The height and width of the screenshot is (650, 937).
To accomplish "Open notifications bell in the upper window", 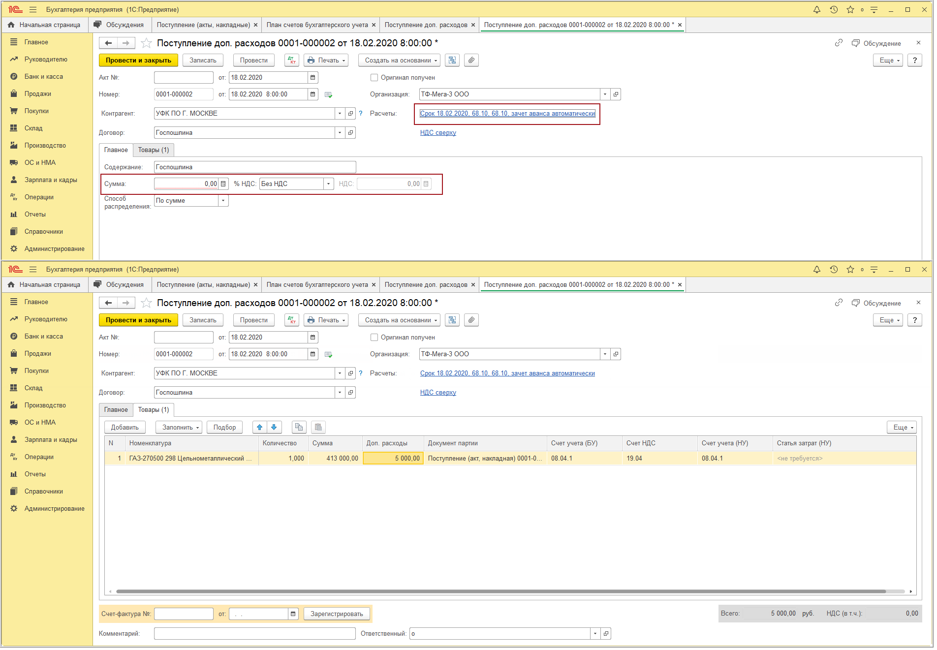I will pyautogui.click(x=817, y=10).
